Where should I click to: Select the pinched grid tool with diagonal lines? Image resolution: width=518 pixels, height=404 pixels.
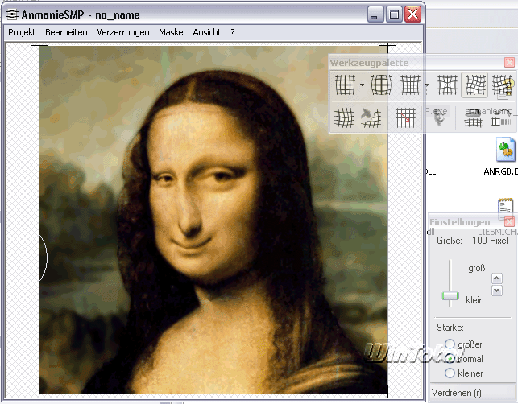[x=447, y=85]
